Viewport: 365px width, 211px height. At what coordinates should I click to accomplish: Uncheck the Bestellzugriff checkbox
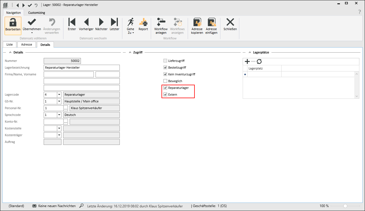click(165, 68)
